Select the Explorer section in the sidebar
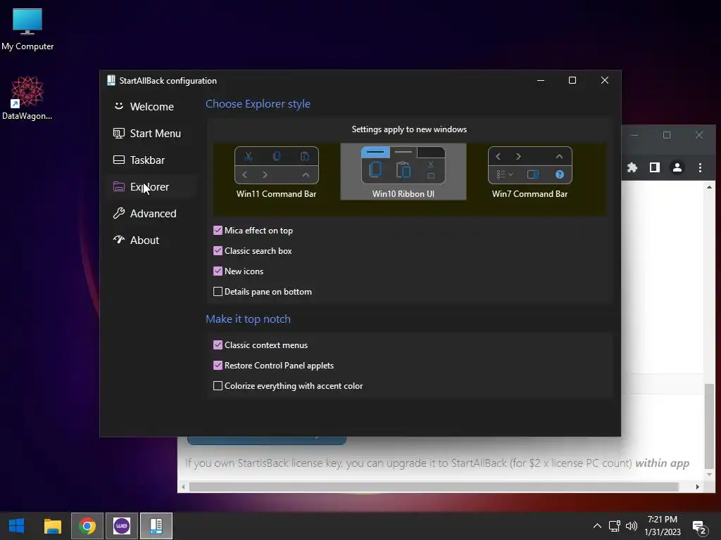The height and width of the screenshot is (540, 721). [151, 186]
